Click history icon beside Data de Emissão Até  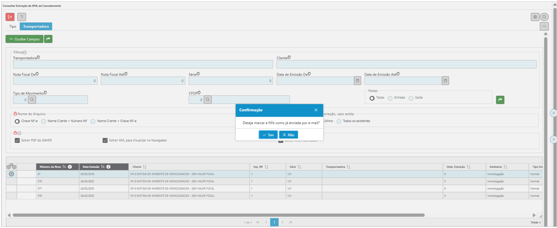point(398,74)
